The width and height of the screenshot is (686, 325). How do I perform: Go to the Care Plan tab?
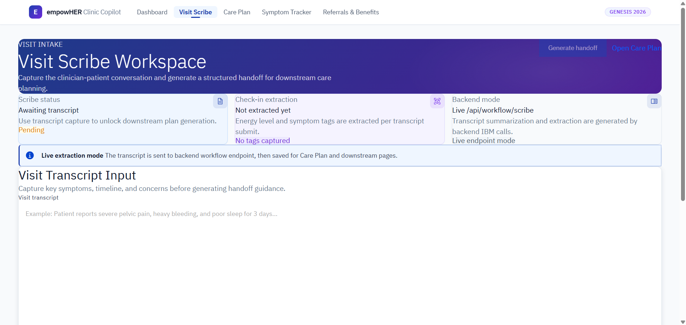(x=237, y=12)
